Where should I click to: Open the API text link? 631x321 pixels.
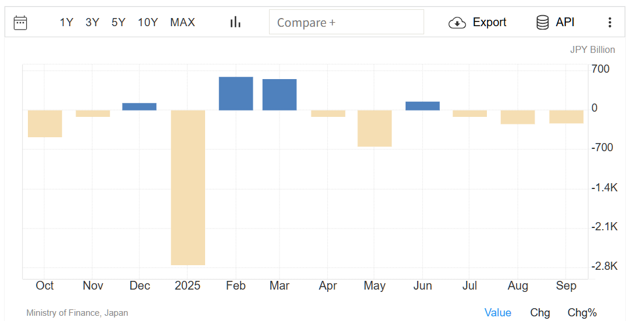pyautogui.click(x=565, y=22)
